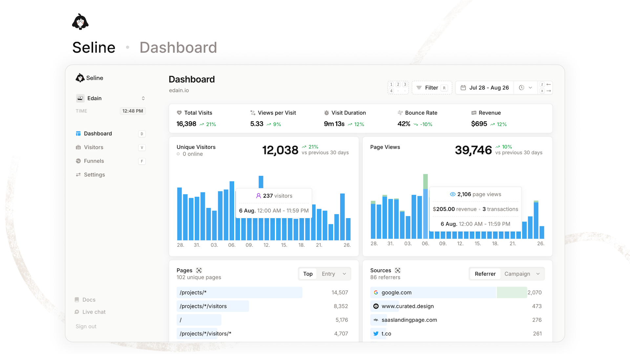The image size is (630, 354).
Task: Start a Live chat
Action: tap(90, 312)
